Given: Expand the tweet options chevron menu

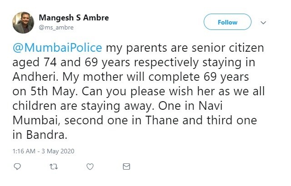Looking at the screenshot, I should click(263, 22).
